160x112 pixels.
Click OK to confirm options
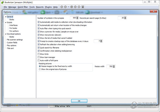click(x=79, y=101)
